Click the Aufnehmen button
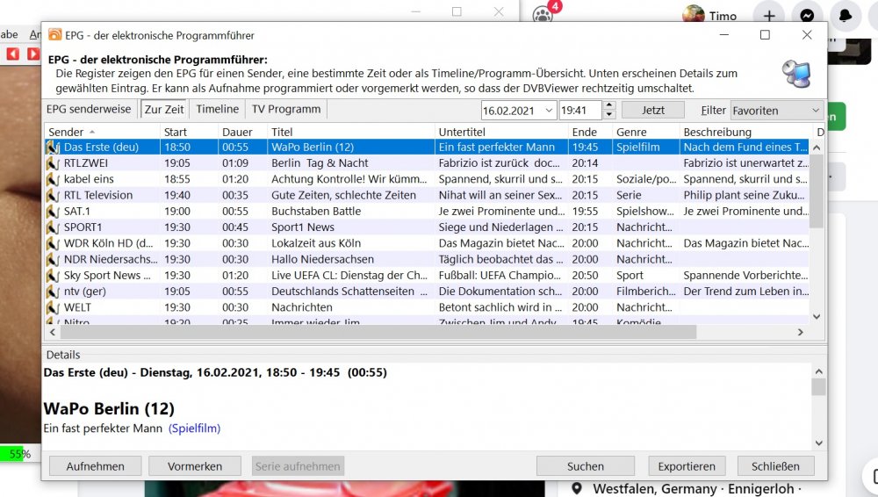878x497 pixels. 95,466
